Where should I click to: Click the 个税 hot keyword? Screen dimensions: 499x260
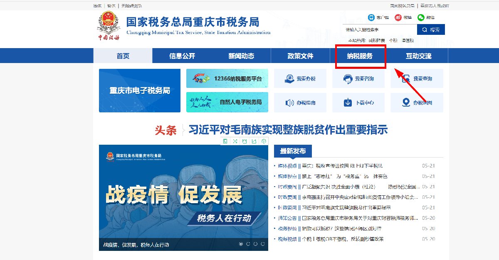(393, 40)
